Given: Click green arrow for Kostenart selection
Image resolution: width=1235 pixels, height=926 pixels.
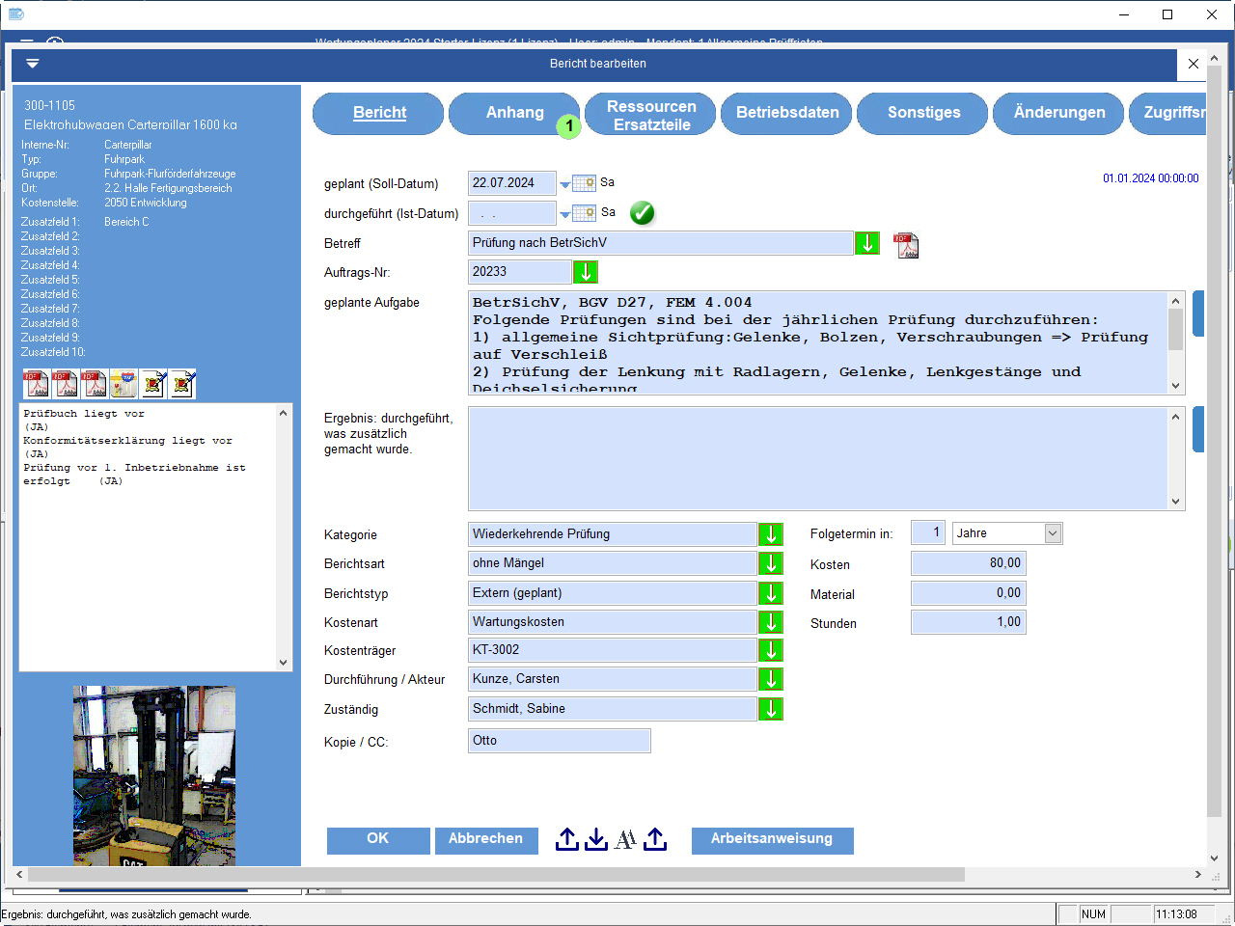Looking at the screenshot, I should [771, 622].
